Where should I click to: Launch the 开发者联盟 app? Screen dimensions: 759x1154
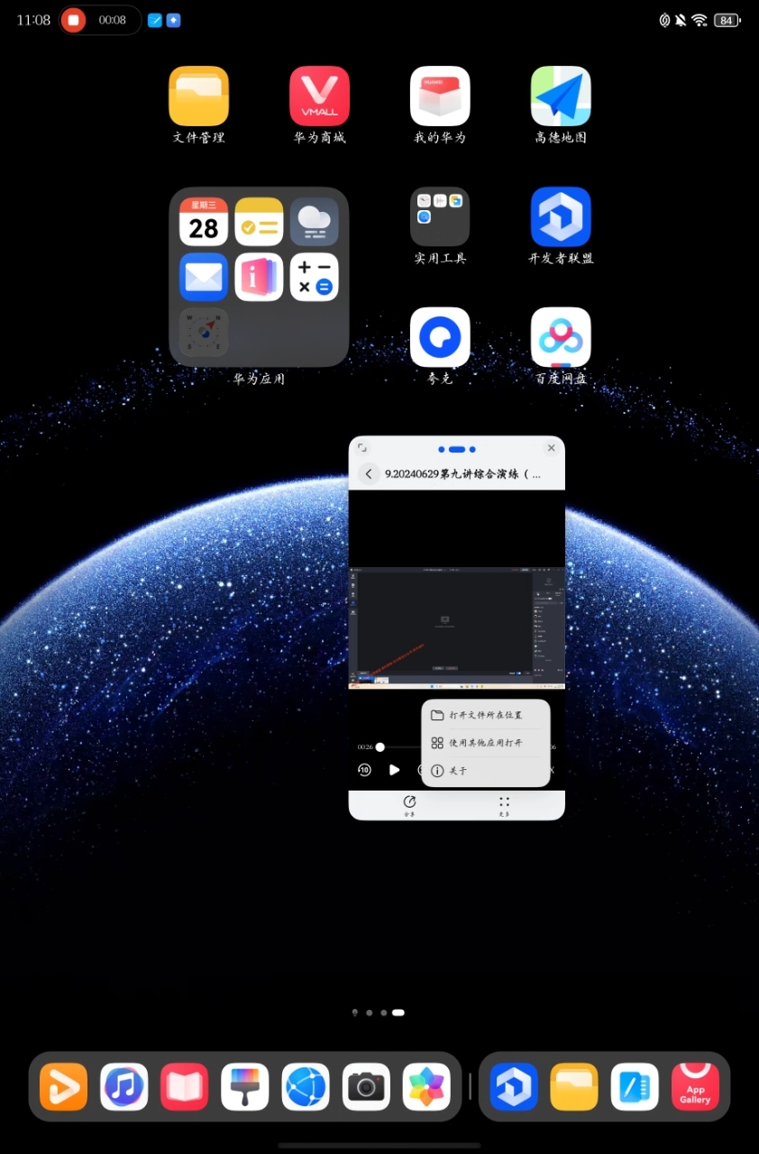click(561, 216)
